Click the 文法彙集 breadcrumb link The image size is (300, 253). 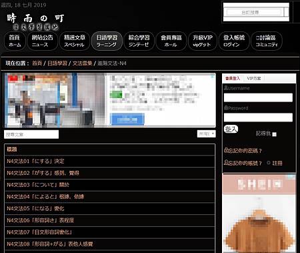pyautogui.click(x=82, y=63)
